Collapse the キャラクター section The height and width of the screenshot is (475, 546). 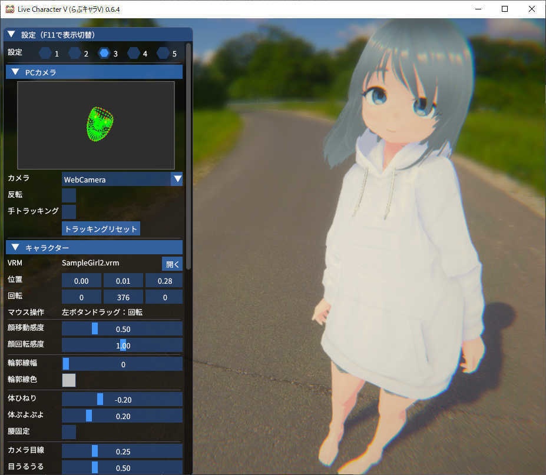pos(15,247)
